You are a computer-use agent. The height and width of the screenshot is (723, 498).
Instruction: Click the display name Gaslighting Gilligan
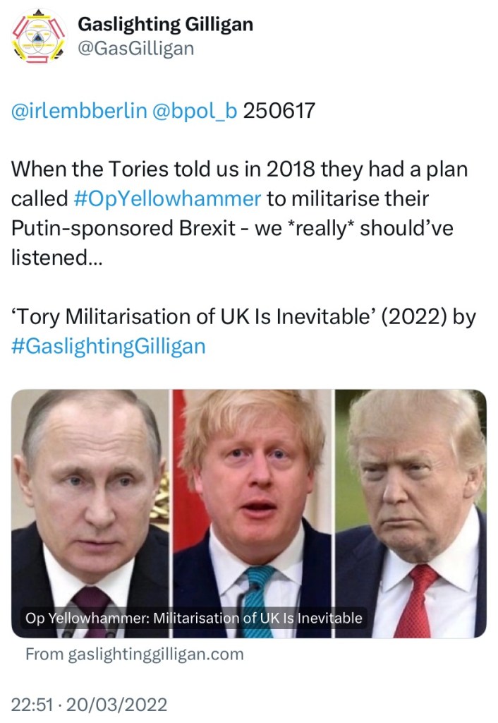click(165, 24)
